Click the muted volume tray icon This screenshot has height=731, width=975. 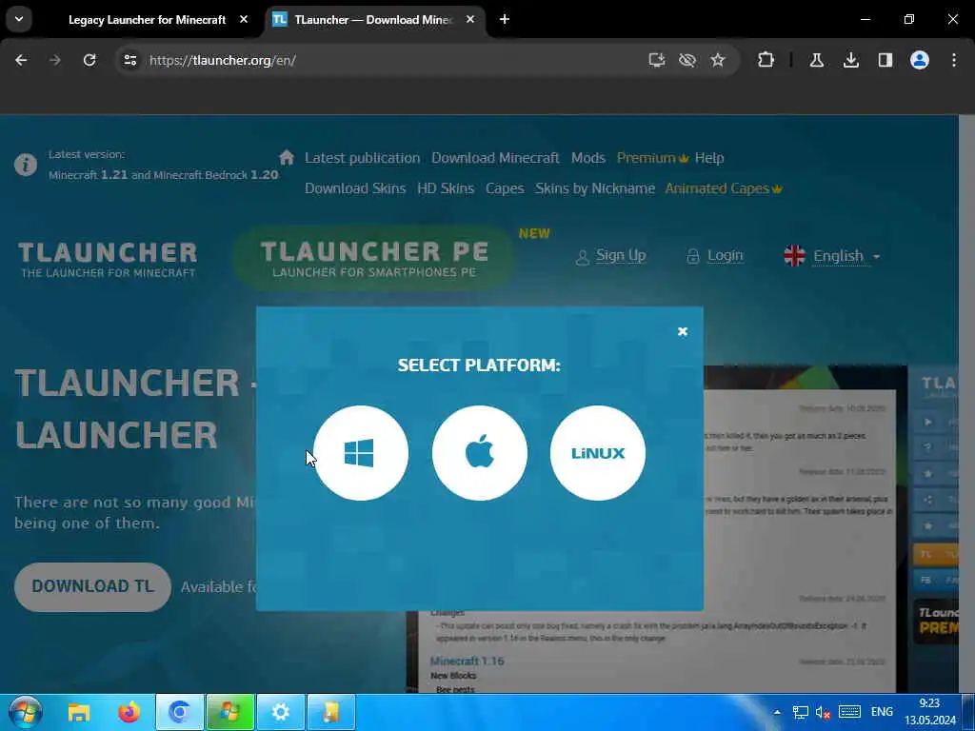(824, 712)
